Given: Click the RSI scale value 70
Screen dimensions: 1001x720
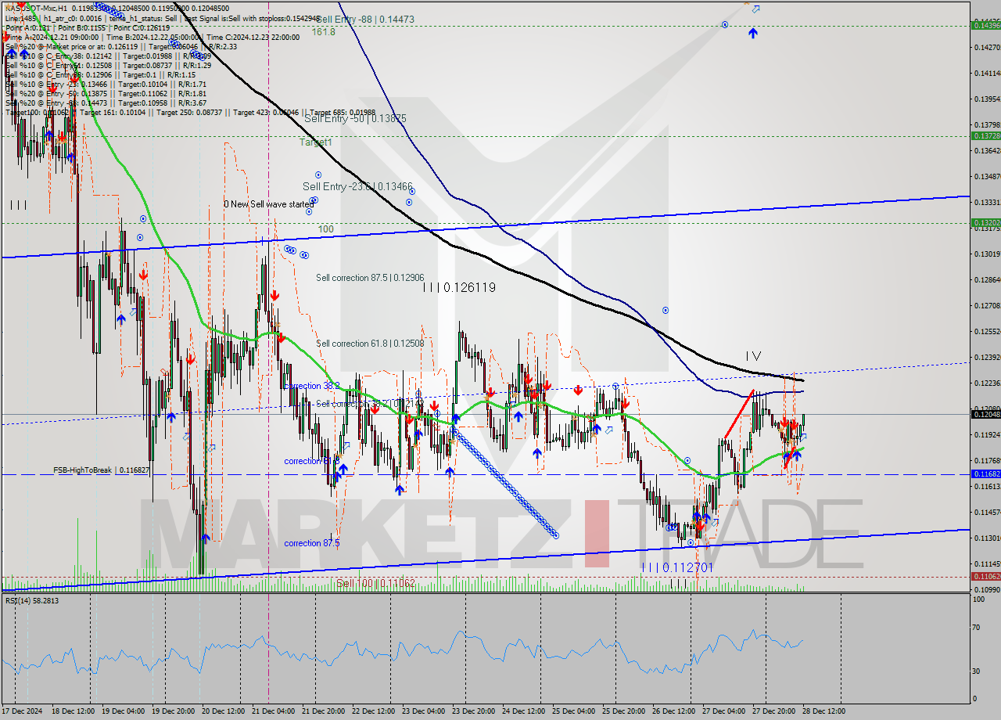Looking at the screenshot, I should [976, 628].
